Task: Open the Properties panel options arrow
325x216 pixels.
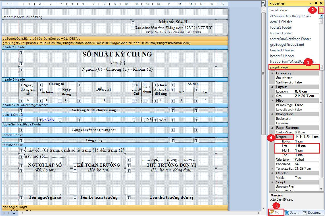Action: [311, 3]
